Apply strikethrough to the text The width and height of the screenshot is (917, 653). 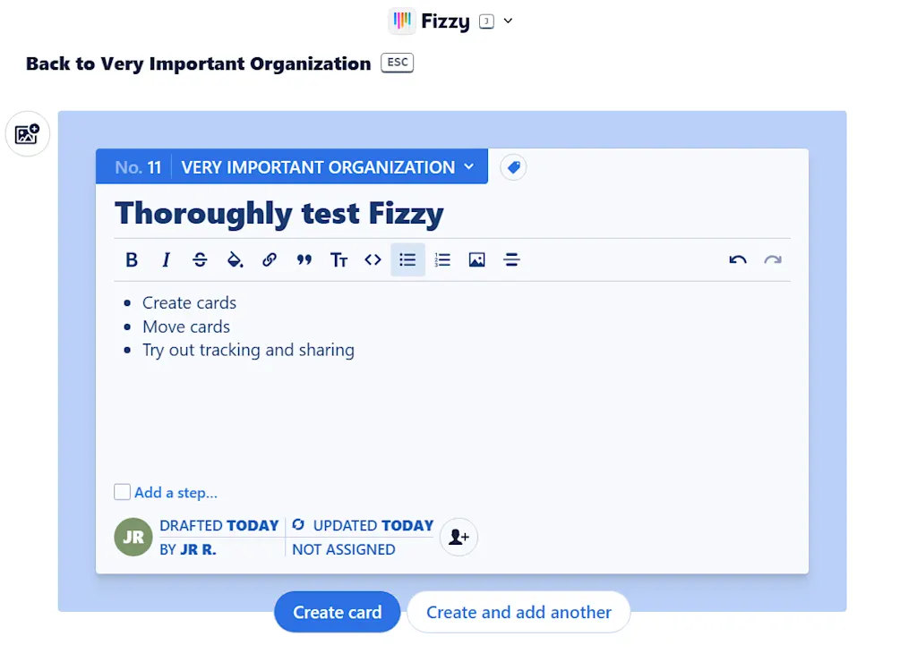(200, 259)
